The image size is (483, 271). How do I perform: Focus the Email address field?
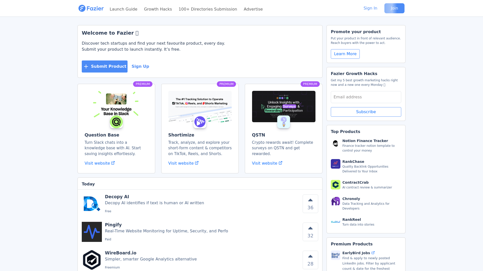pos(366,97)
